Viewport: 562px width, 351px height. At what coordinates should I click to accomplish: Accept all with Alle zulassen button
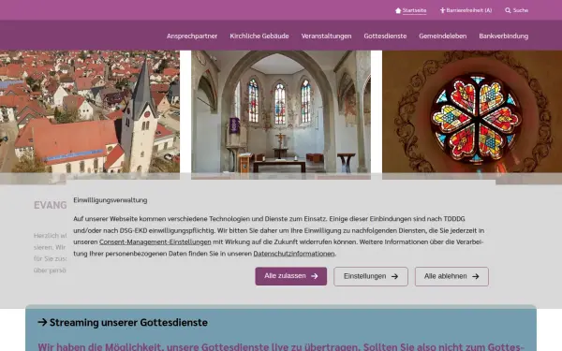pos(291,276)
